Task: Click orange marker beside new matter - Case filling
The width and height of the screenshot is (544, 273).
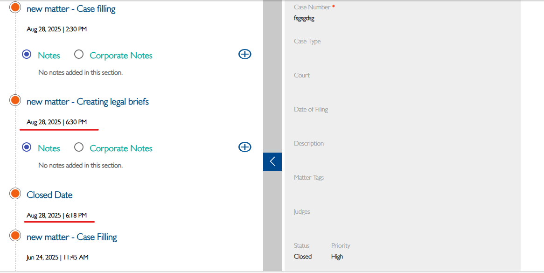Action: click(x=15, y=7)
